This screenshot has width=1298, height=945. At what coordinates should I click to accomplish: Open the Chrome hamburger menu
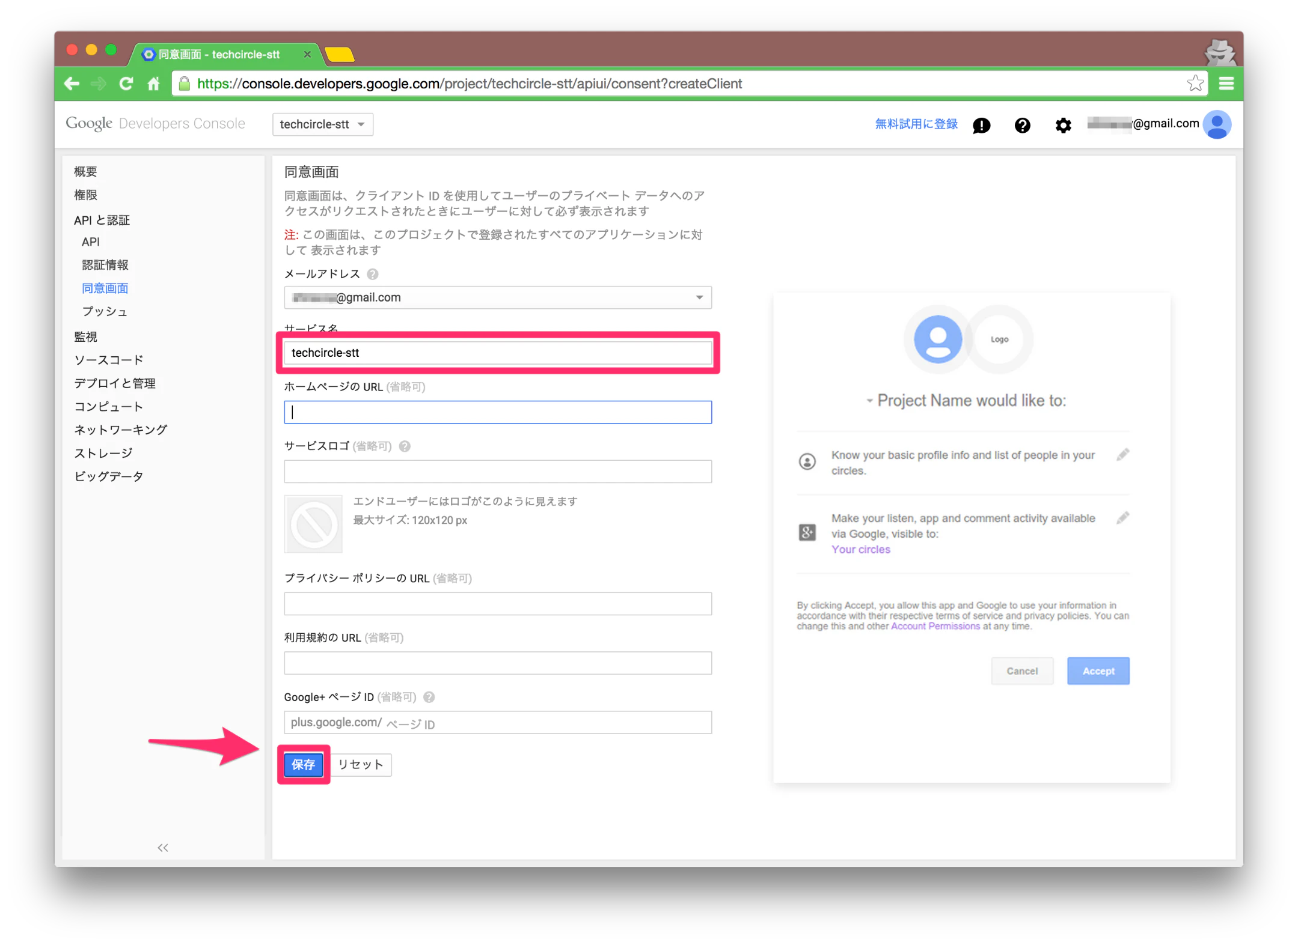click(x=1226, y=84)
